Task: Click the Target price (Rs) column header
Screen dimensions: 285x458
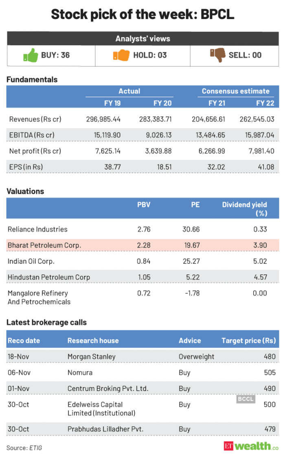Action: [248, 340]
